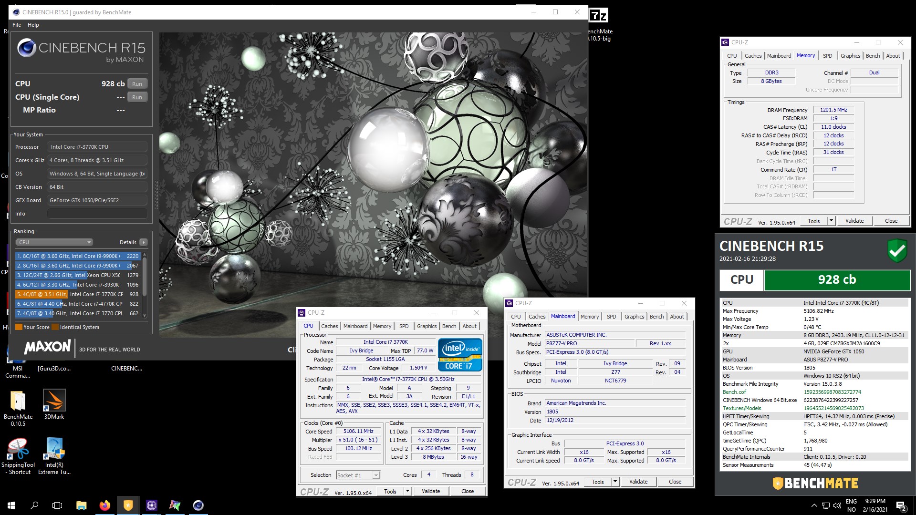This screenshot has height=515, width=916.
Task: Click the BenchMate logo at panel bottom
Action: (815, 483)
